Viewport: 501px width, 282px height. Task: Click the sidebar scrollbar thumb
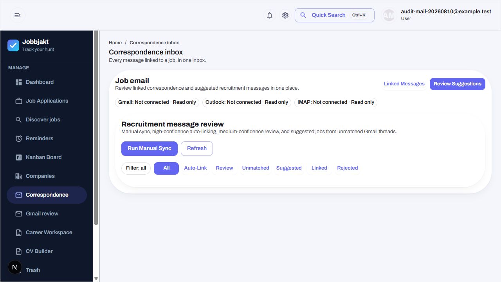coord(96,128)
